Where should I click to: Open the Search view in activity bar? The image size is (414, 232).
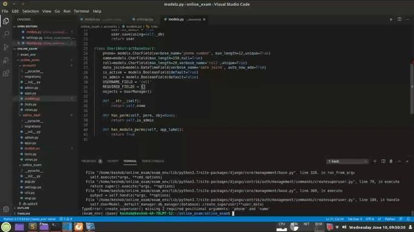pos(6,34)
